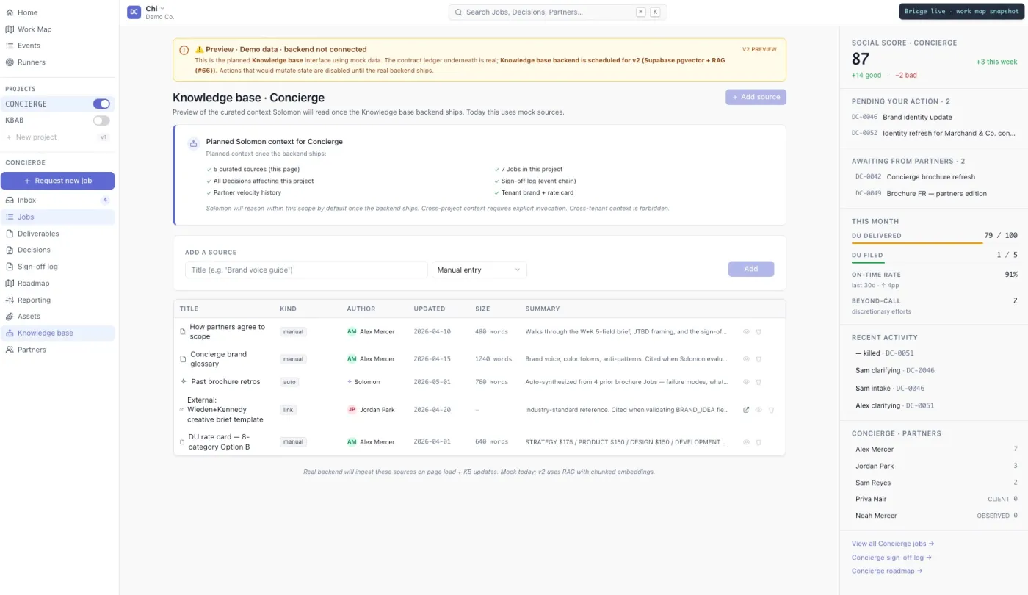Click the Partners people icon
The height and width of the screenshot is (595, 1028).
(10, 350)
